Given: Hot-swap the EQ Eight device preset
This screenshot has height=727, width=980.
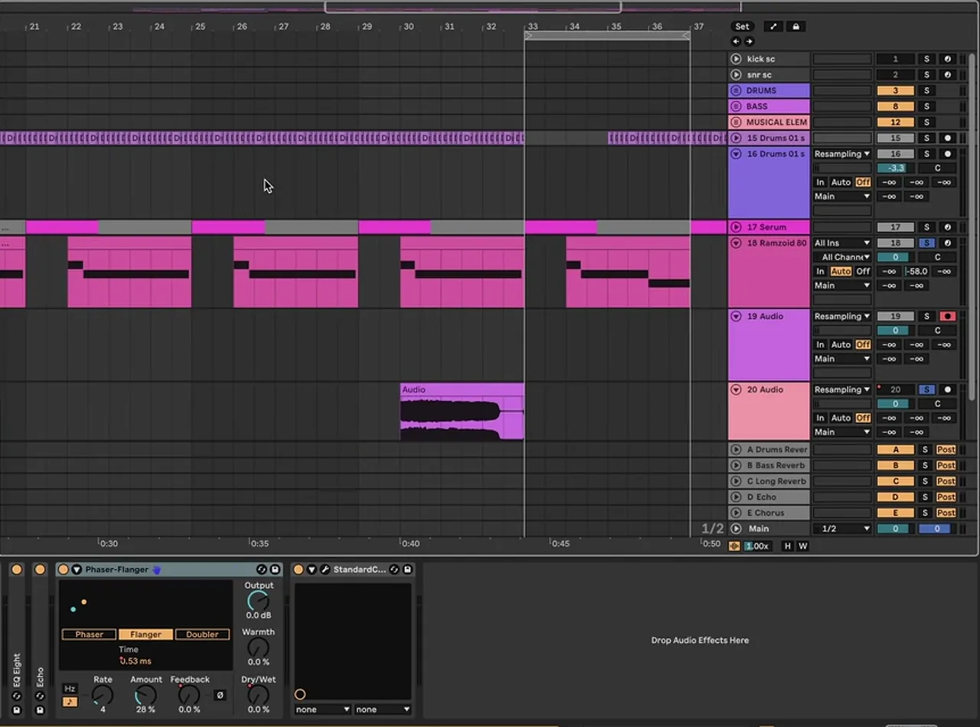Looking at the screenshot, I should (17, 696).
